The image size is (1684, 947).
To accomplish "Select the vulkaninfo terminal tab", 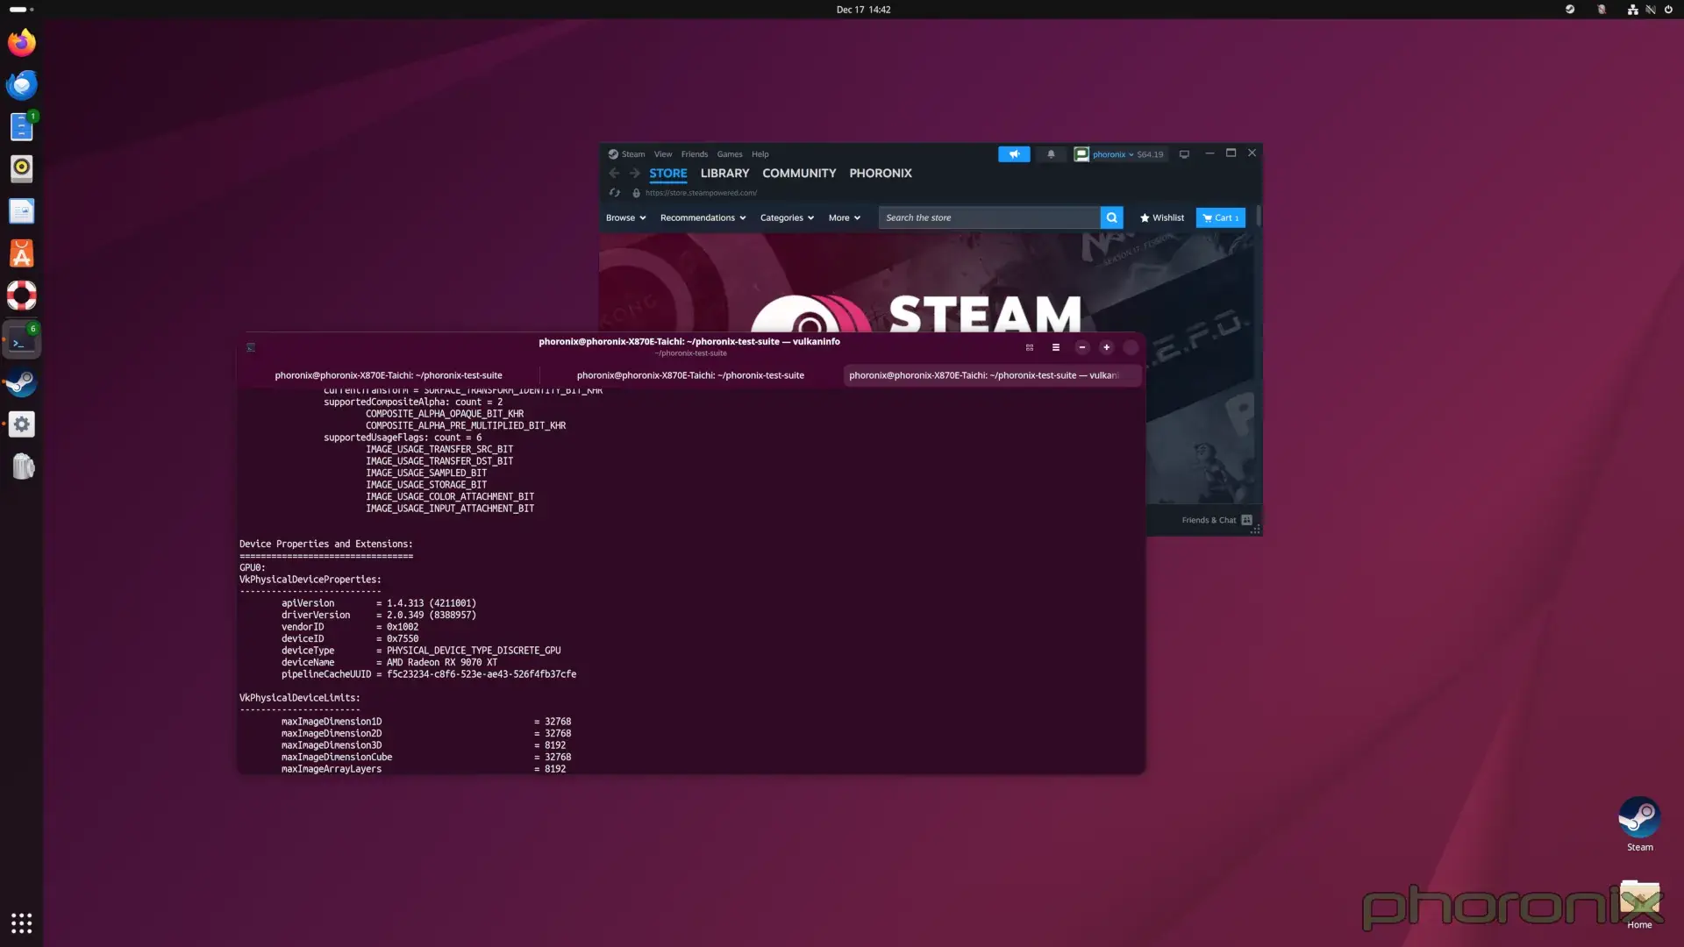I will coord(992,375).
